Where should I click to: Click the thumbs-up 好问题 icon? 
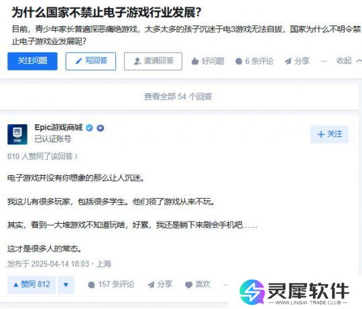coord(195,61)
